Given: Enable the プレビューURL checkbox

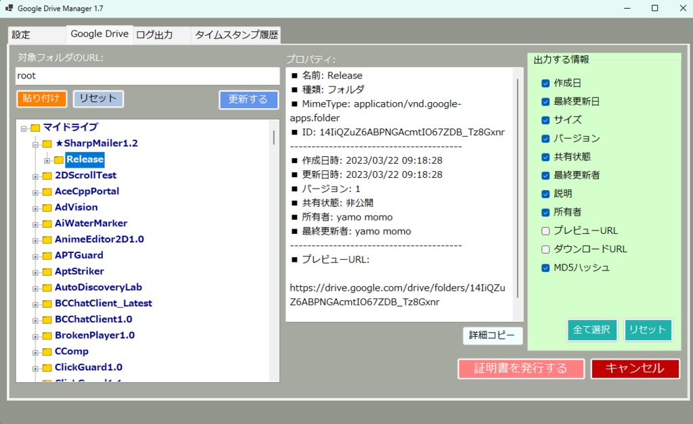Looking at the screenshot, I should click(545, 231).
